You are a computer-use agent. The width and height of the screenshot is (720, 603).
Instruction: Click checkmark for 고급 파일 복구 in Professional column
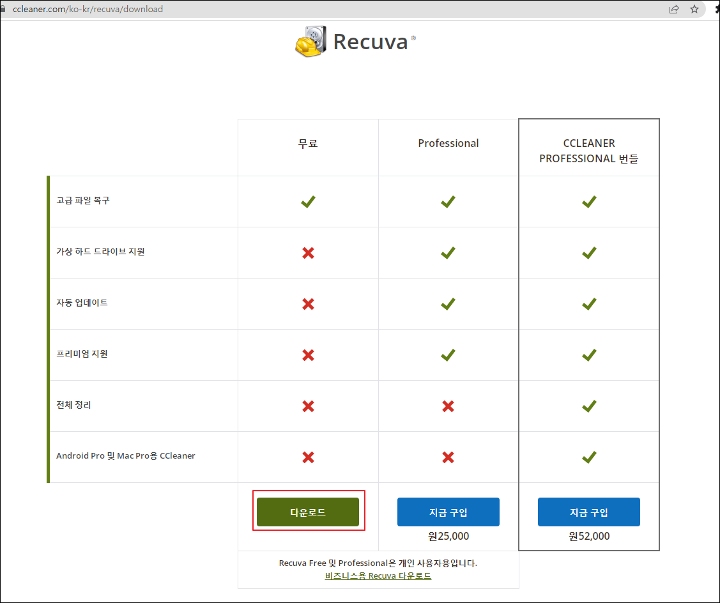tap(448, 202)
